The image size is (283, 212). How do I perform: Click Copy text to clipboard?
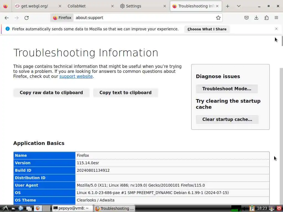(x=125, y=93)
